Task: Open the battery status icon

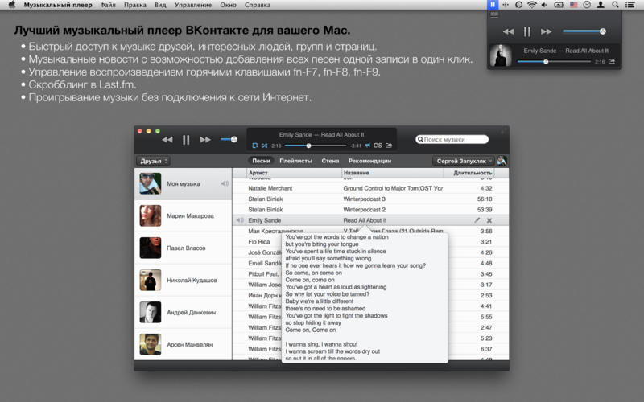Action: click(559, 5)
